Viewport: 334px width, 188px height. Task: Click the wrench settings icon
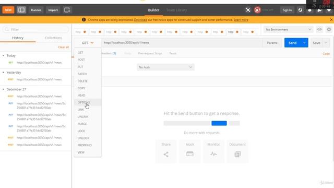pyautogui.click(x=319, y=10)
